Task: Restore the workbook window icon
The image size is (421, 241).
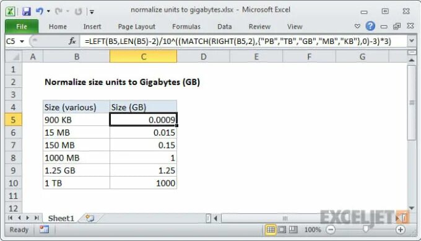Action: [x=397, y=26]
